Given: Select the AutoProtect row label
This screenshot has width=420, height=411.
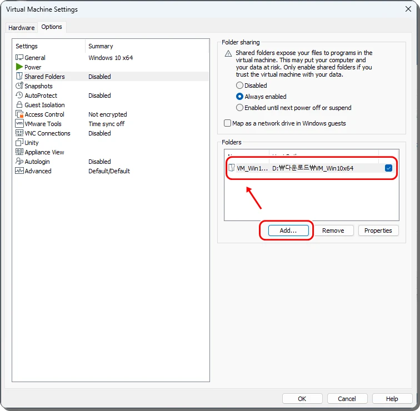Looking at the screenshot, I should (41, 96).
